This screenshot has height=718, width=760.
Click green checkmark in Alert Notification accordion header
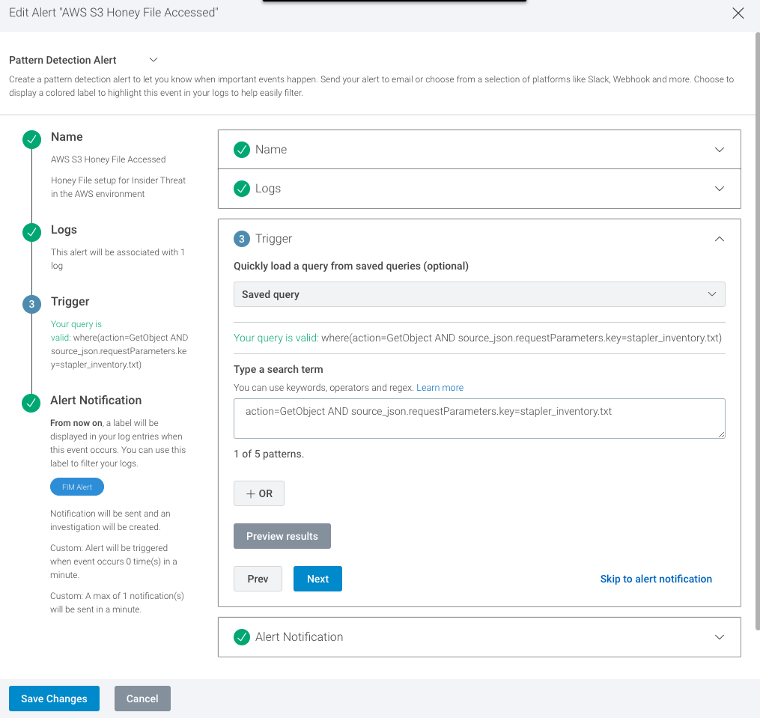[241, 637]
